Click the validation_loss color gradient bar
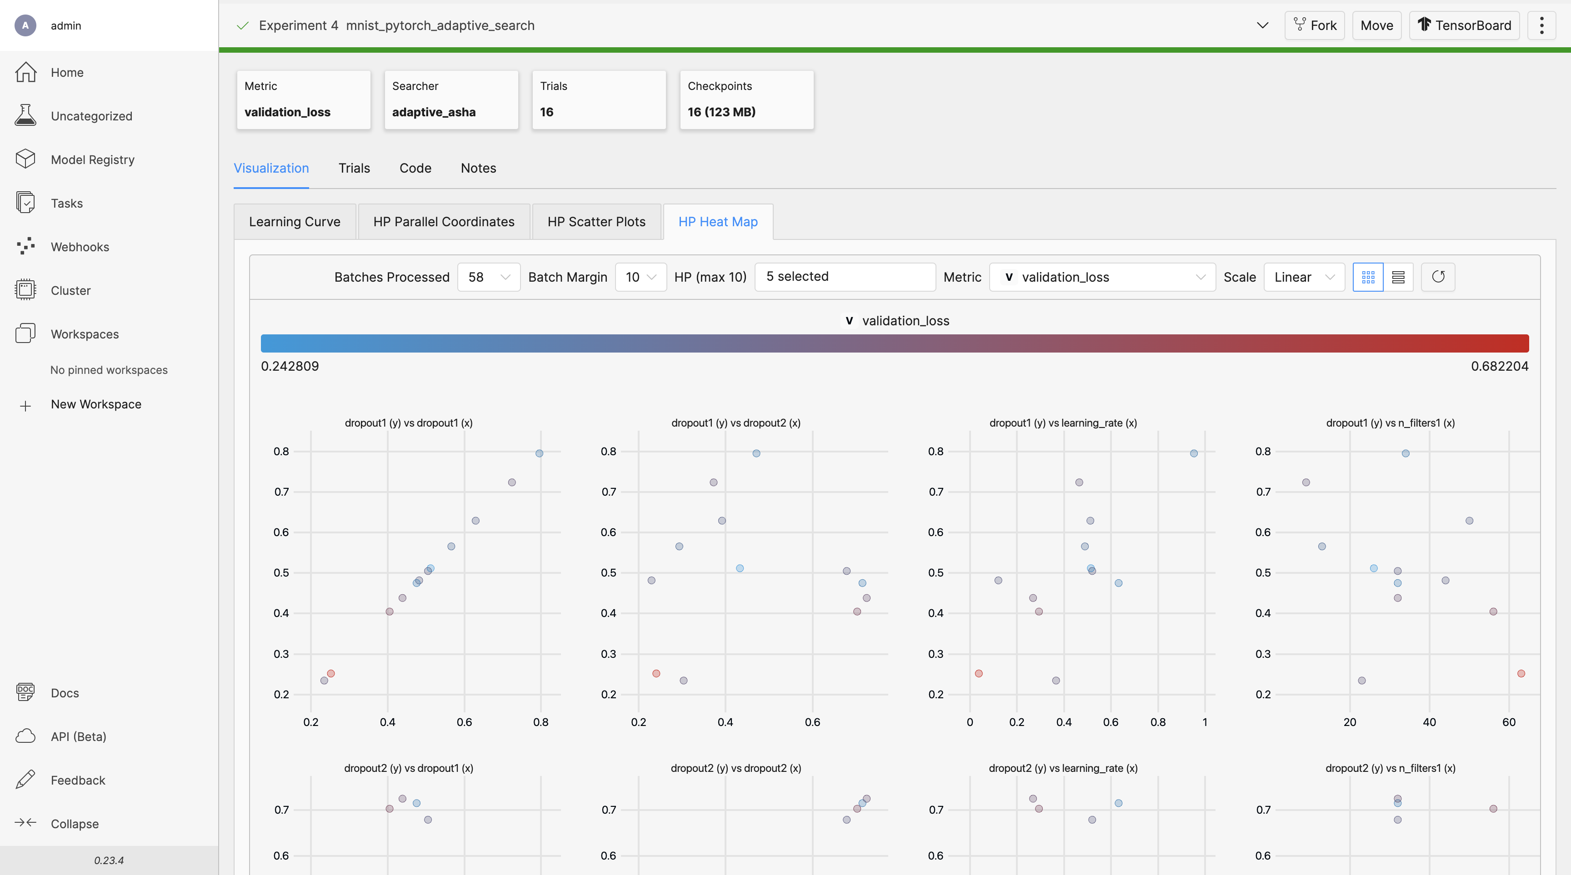Screen dimensions: 1571x875 (x=894, y=343)
